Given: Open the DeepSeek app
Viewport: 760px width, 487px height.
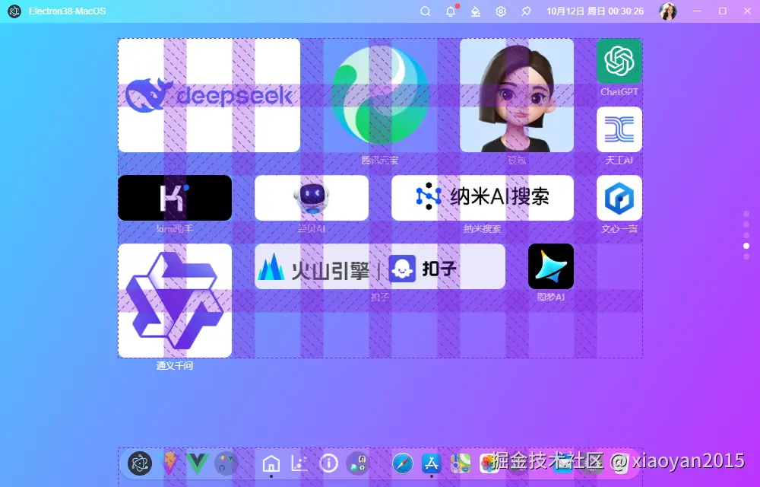Looking at the screenshot, I should pos(209,95).
